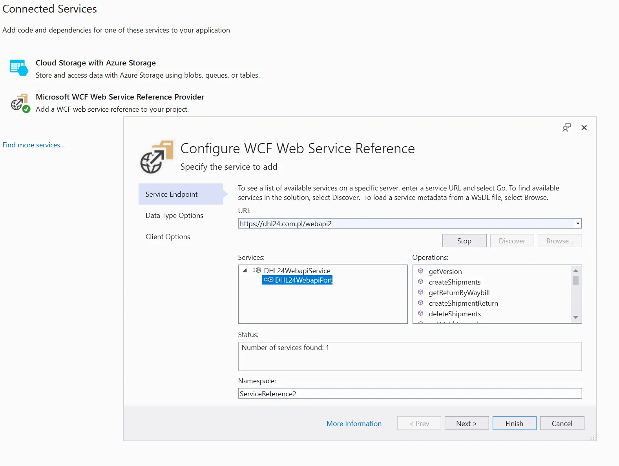619x466 pixels.
Task: Switch to Client Options page
Action: (x=168, y=237)
